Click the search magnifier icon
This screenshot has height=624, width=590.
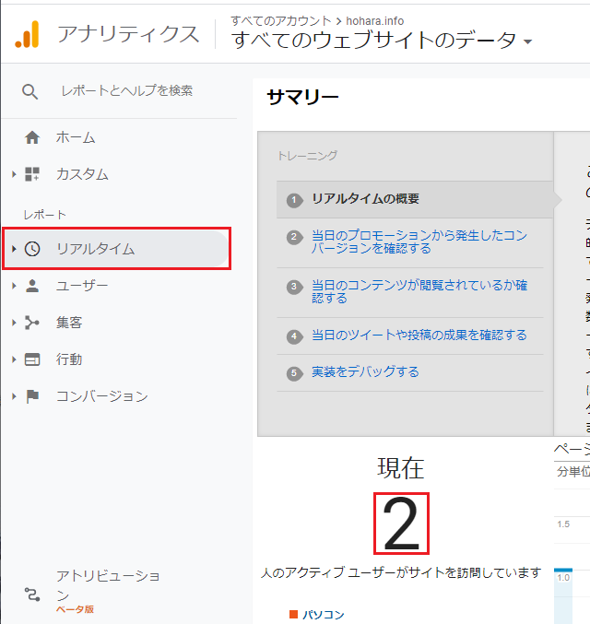(30, 91)
